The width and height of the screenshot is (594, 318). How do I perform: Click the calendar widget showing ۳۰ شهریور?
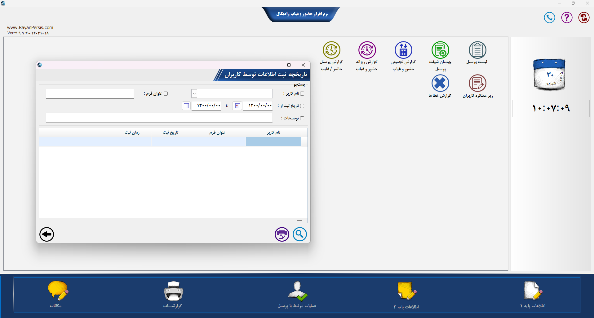click(x=549, y=75)
